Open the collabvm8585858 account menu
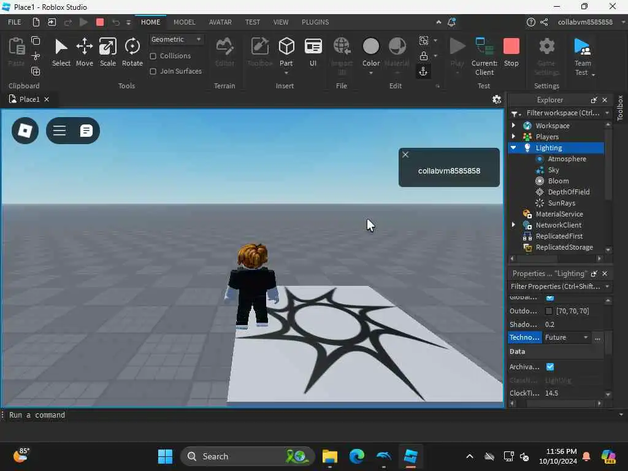The height and width of the screenshot is (471, 628). (x=585, y=22)
